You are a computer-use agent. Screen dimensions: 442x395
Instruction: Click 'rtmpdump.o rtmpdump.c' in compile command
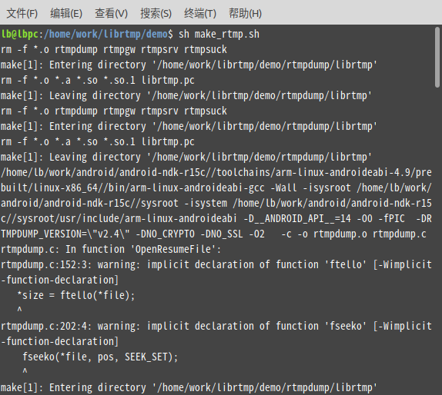coord(370,234)
